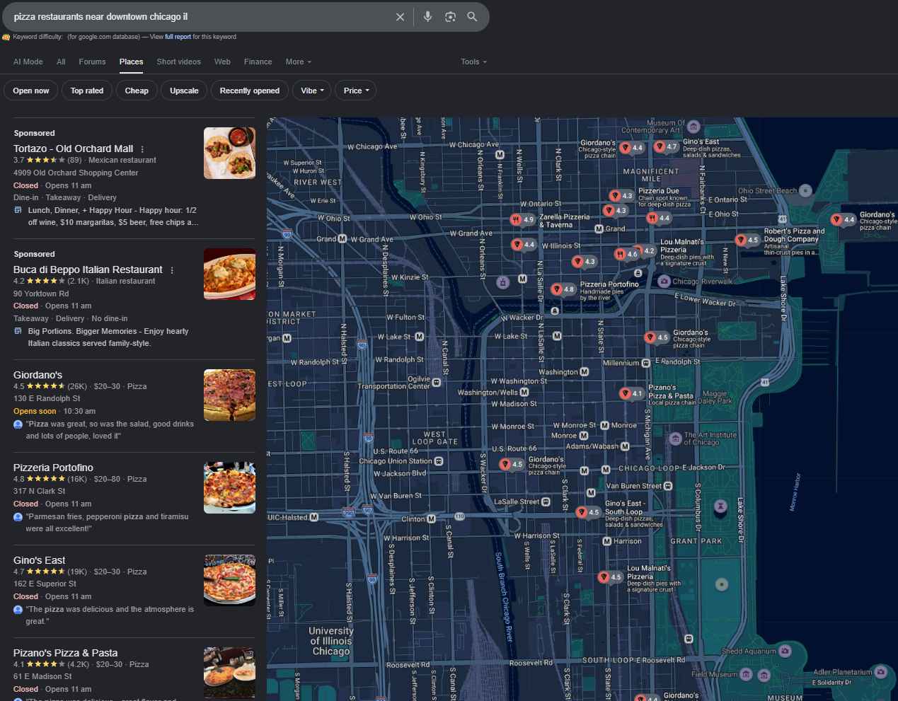The width and height of the screenshot is (898, 701).
Task: Open the Finance tab
Action: pyautogui.click(x=258, y=62)
